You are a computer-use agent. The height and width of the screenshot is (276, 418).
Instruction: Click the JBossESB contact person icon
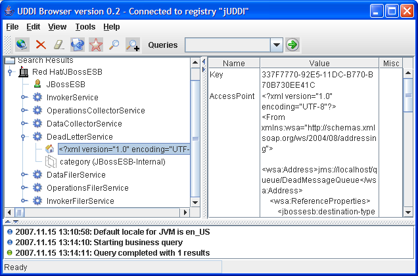tap(37, 84)
